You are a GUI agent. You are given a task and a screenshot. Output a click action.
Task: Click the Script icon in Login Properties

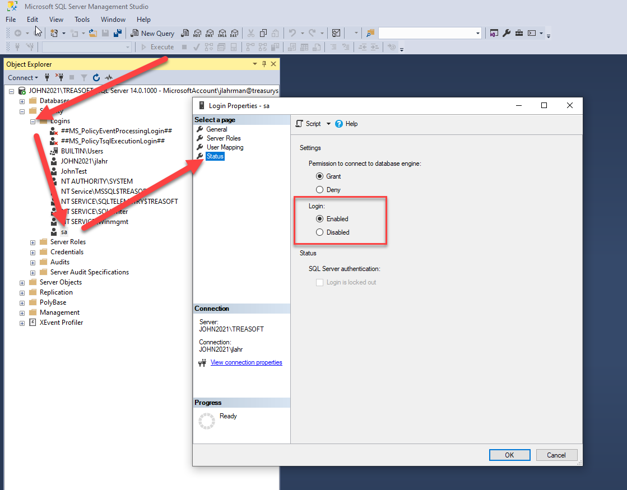point(299,124)
